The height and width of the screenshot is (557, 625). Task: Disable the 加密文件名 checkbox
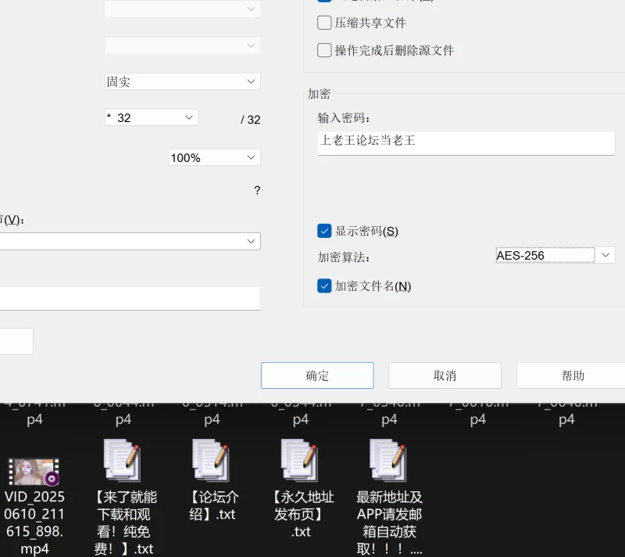coord(324,286)
